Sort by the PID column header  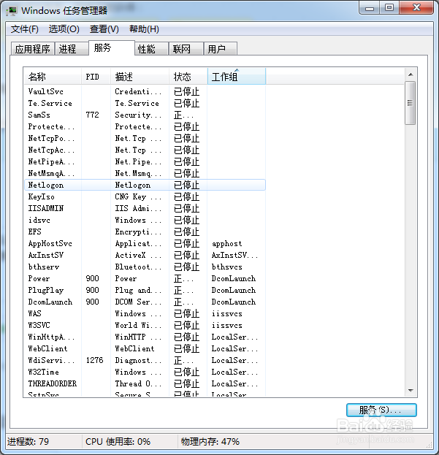point(96,77)
